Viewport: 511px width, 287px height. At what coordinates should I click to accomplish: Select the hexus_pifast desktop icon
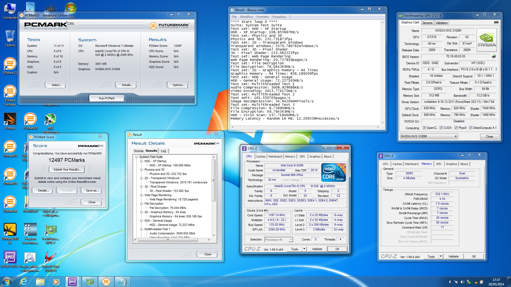[x=30, y=261]
